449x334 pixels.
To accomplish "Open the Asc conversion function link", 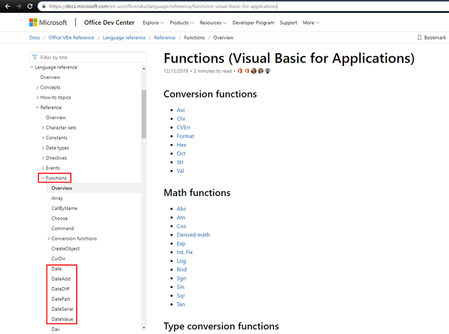I will coord(181,110).
